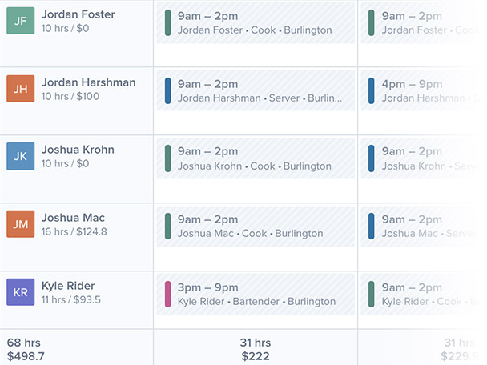Select Joshua Krohn's 9am–2pm Cook Burlington shift

click(x=256, y=158)
